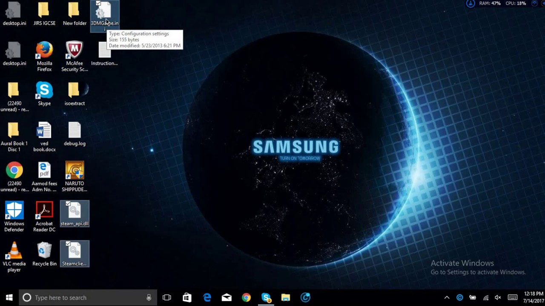545x306 pixels.
Task: Select the Windows Defender desktop shortcut
Action: pyautogui.click(x=14, y=217)
